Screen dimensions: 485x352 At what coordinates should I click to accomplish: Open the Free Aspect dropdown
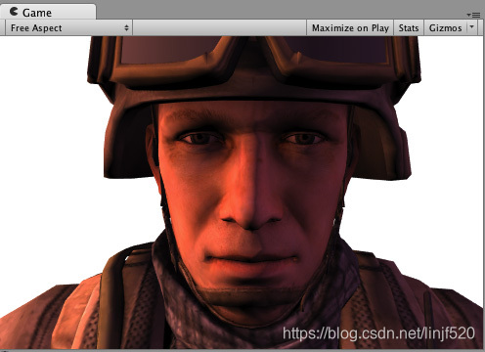coord(68,28)
